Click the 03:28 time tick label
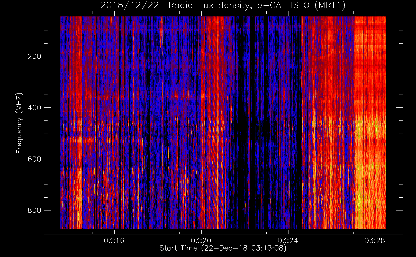The height and width of the screenshot is (257, 416). coord(375,241)
